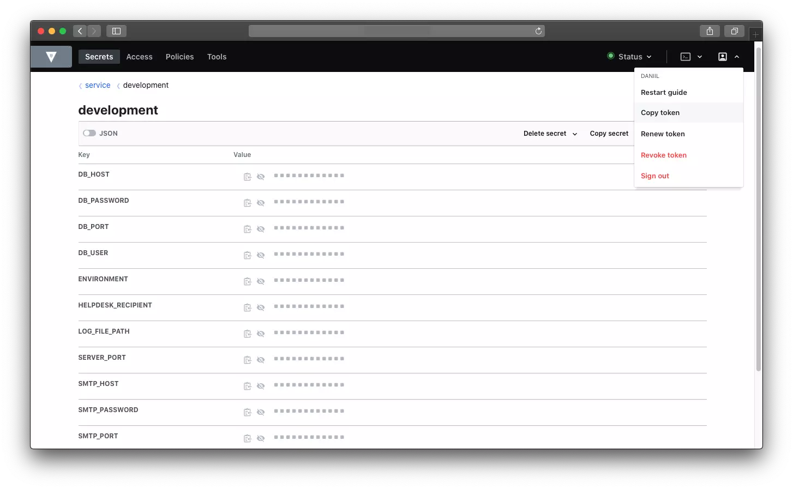The width and height of the screenshot is (793, 489).
Task: Navigate to the service breadcrumb link
Action: [98, 85]
